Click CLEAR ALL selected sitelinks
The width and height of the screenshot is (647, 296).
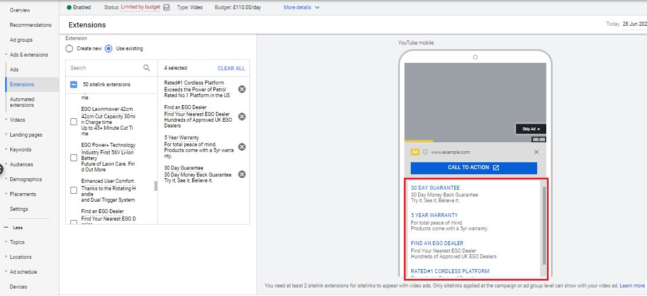pyautogui.click(x=231, y=69)
